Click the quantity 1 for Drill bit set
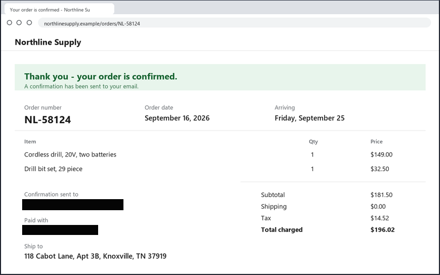 point(312,169)
